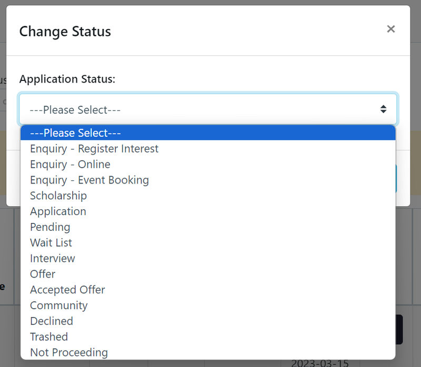Select the Wait List option
This screenshot has width=421, height=367.
point(51,243)
